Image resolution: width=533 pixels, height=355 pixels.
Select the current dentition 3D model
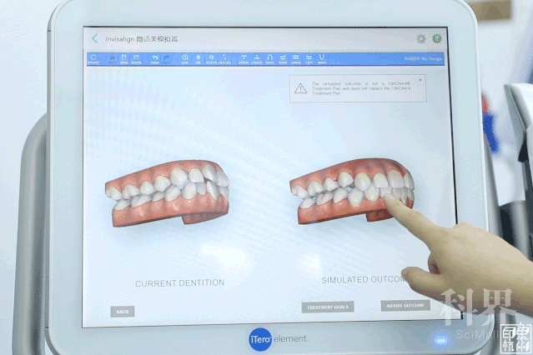[168, 193]
